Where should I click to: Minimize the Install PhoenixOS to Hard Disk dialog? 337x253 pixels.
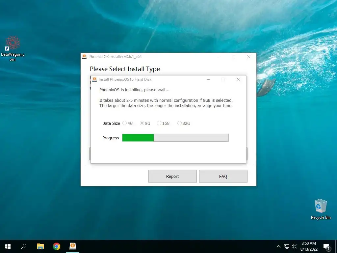[x=208, y=79]
